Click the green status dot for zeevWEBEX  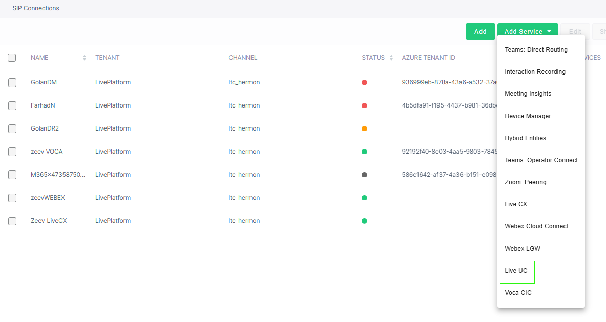(x=364, y=198)
